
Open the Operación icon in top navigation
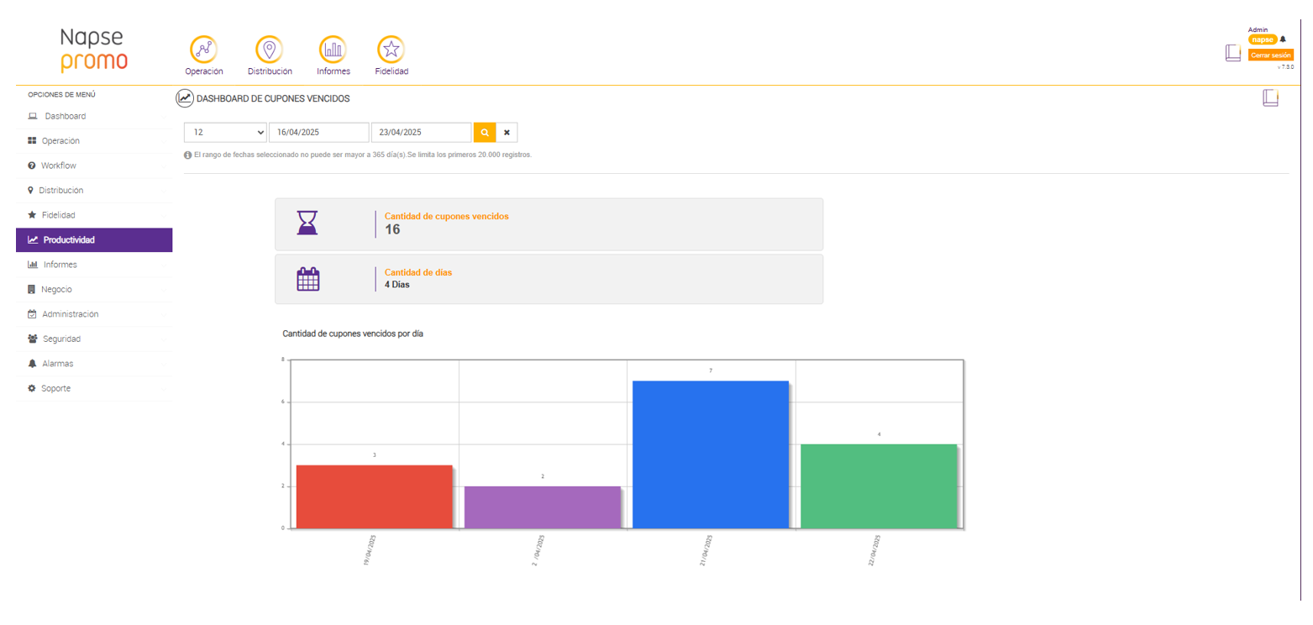coord(203,50)
